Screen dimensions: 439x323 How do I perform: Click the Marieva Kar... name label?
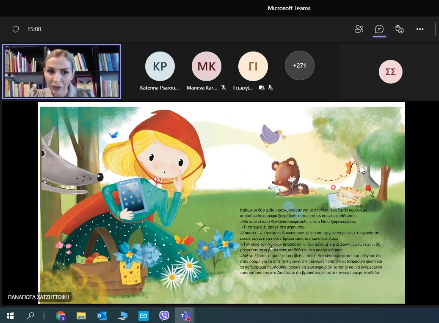[202, 88]
